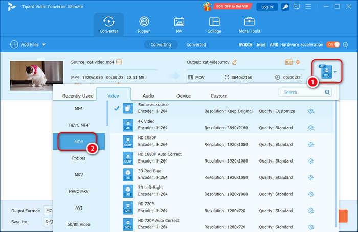Choose the HD 1080P Auto Correct preset
This screenshot has width=358, height=232.
point(221,158)
